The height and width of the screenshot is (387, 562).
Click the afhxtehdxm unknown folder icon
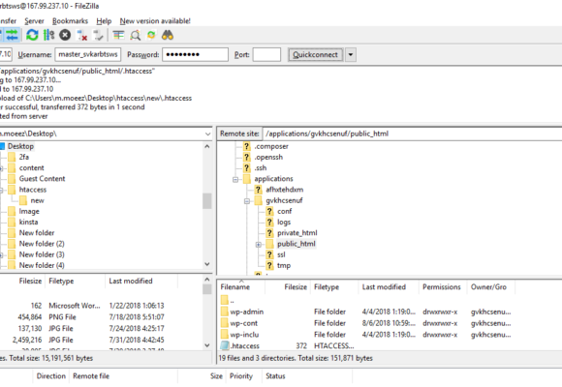[258, 190]
